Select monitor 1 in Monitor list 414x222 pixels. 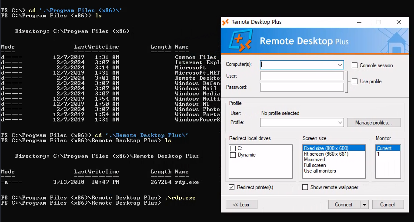(x=378, y=154)
